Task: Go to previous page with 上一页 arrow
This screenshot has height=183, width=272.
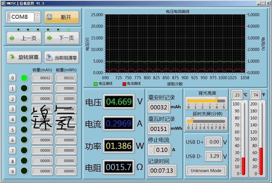Action: pyautogui.click(x=13, y=38)
